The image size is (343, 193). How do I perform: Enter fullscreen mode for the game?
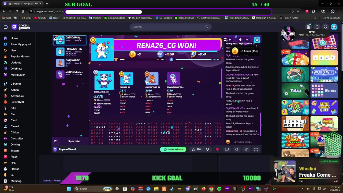click(x=256, y=149)
